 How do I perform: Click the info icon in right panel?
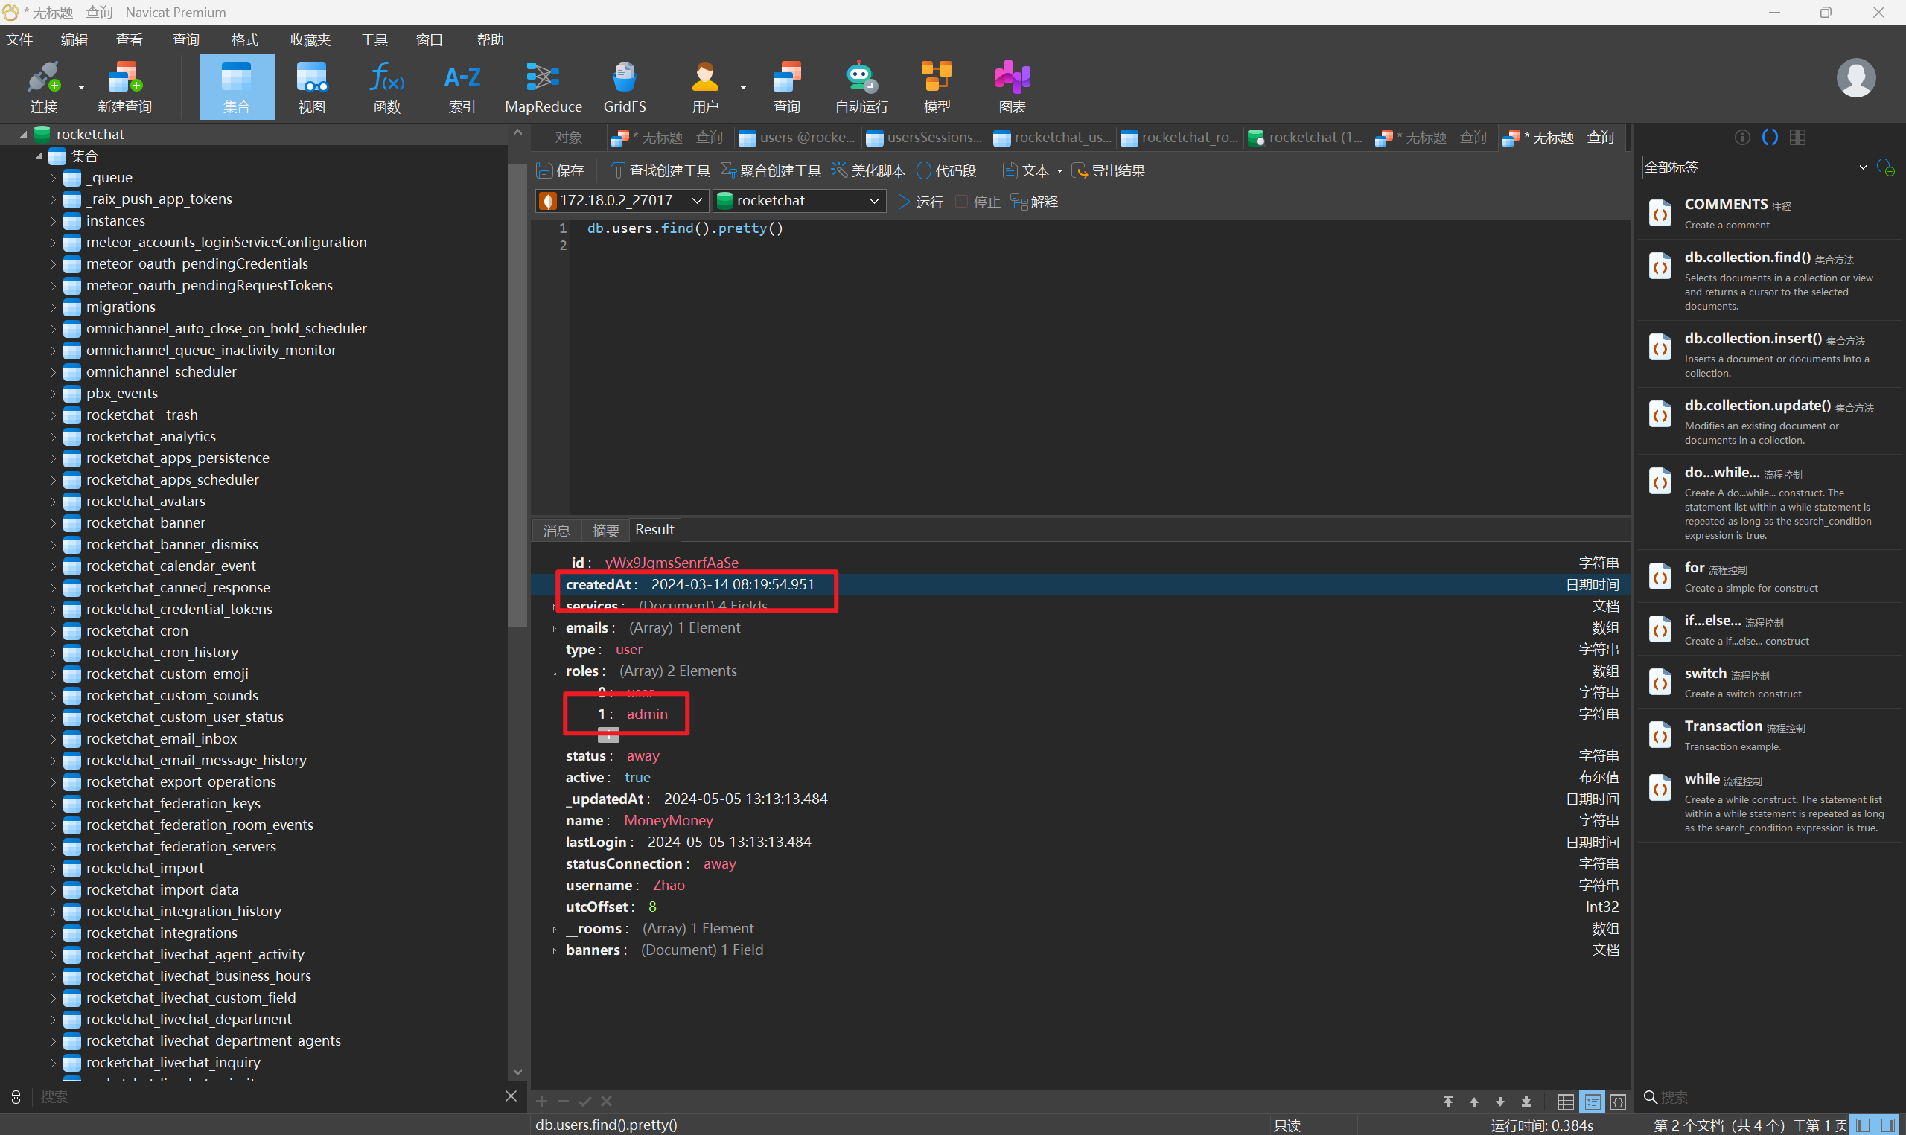[1741, 138]
